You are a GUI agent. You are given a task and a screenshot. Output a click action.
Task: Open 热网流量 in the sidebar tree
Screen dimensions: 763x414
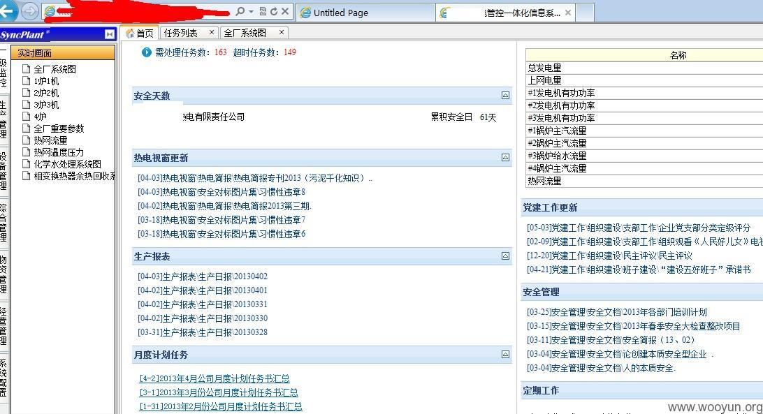pos(50,140)
